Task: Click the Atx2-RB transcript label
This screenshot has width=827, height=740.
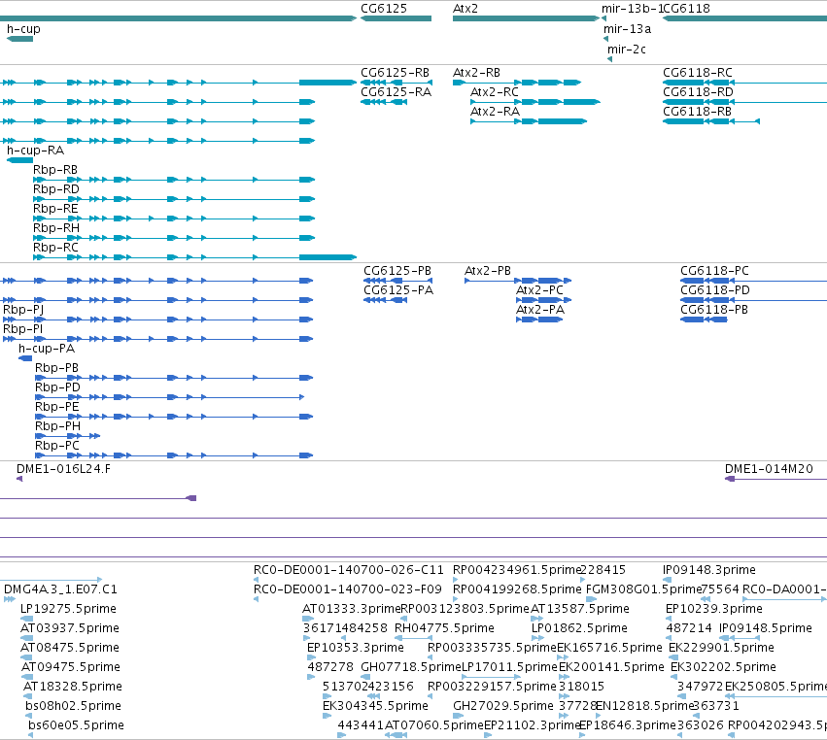Action: coord(476,73)
